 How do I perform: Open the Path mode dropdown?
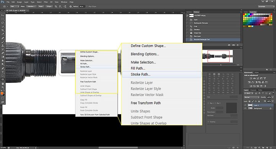click(x=15, y=6)
